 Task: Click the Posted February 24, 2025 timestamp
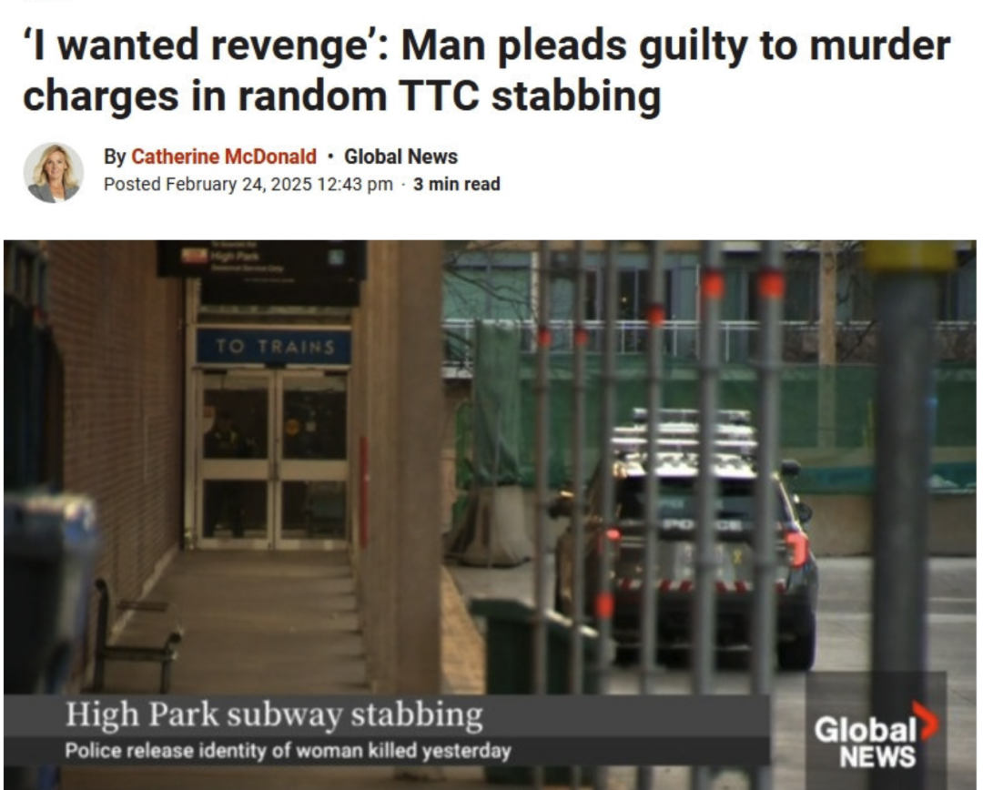(248, 185)
